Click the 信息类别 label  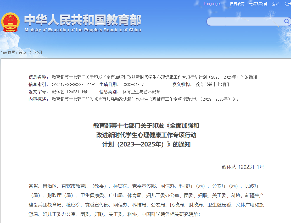[x=109, y=92]
